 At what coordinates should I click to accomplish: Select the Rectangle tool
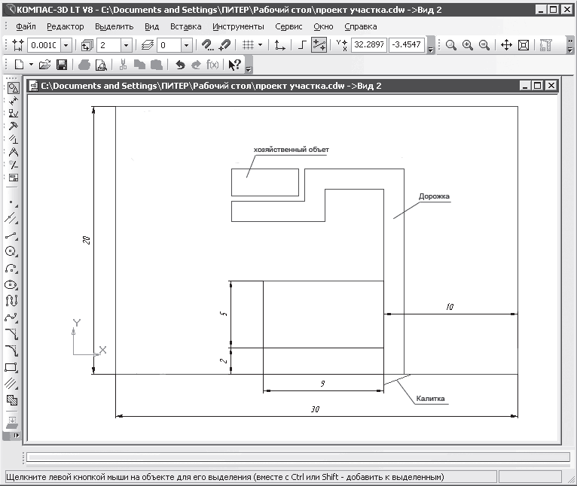click(12, 367)
